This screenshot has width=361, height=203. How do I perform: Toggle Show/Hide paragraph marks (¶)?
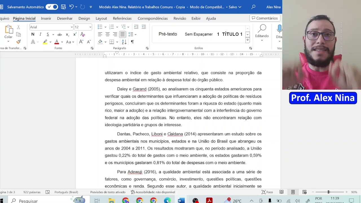pyautogui.click(x=132, y=42)
